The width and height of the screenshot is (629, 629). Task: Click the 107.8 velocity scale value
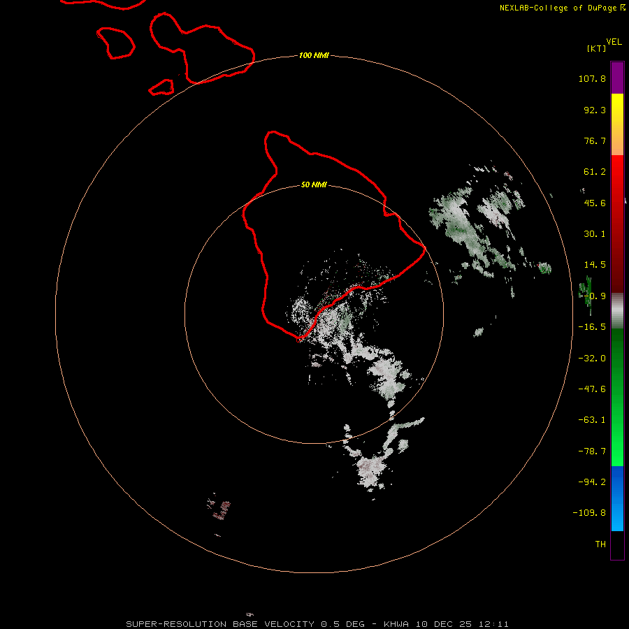click(592, 78)
